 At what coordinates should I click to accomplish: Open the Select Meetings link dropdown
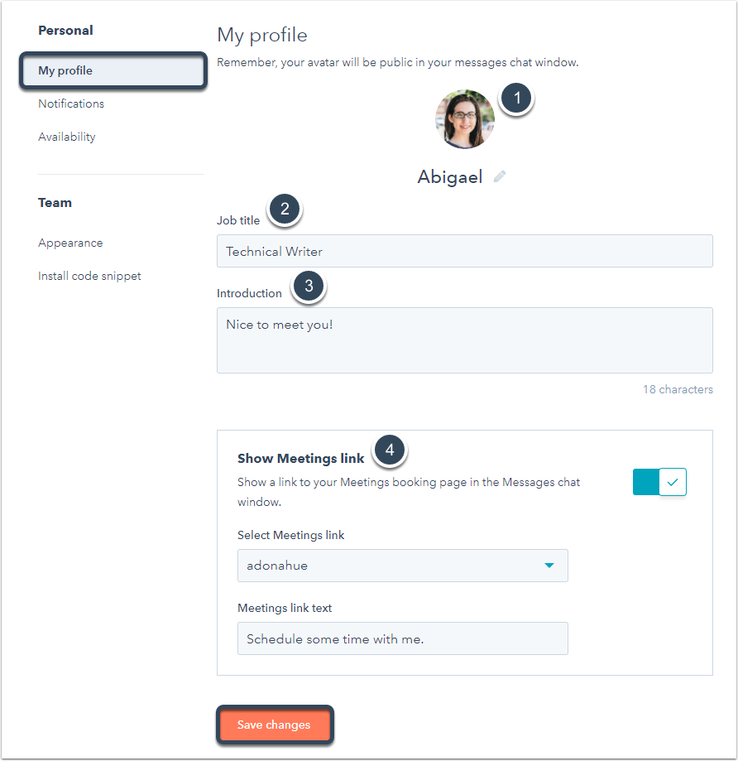tap(402, 566)
